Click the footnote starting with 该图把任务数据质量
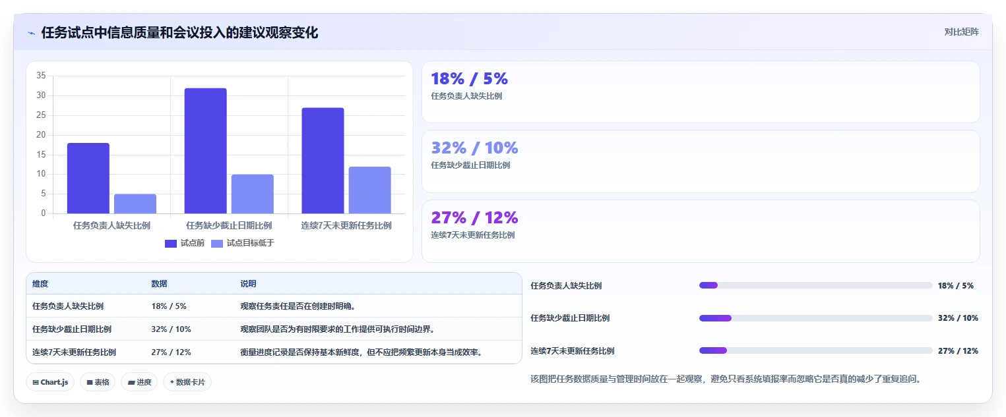Viewport: 1006px width, 417px height. click(x=726, y=379)
